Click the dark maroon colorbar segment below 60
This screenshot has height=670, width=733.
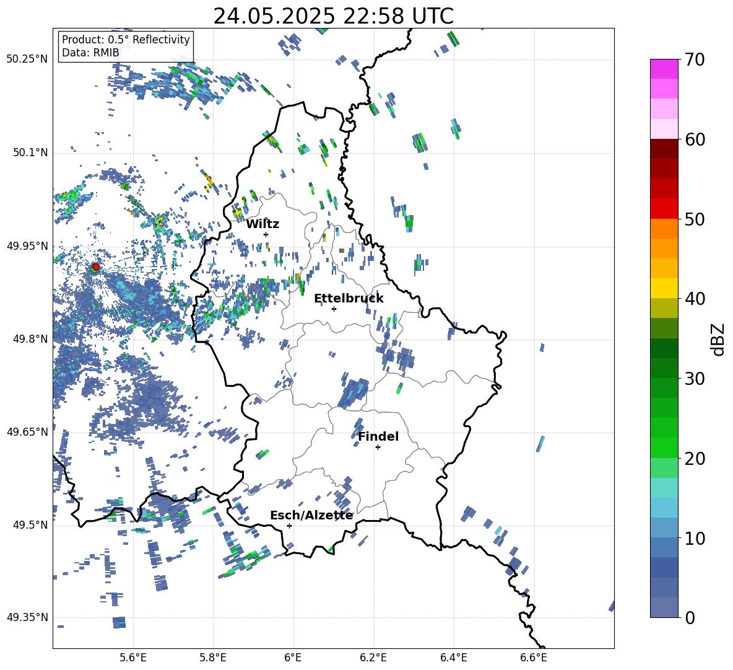point(664,149)
